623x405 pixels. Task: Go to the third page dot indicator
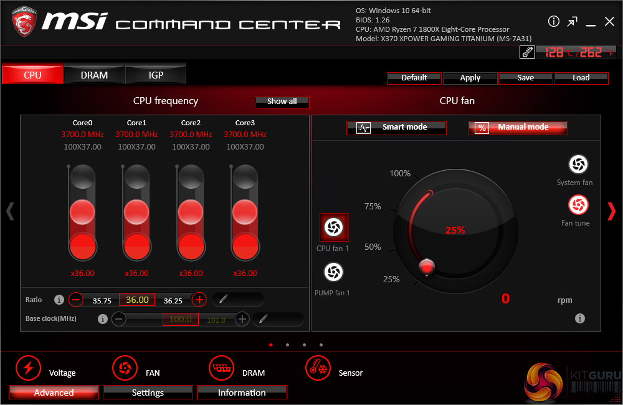click(x=305, y=345)
